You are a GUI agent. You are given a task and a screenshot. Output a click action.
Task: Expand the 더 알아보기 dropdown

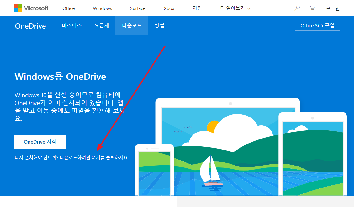pyautogui.click(x=235, y=8)
